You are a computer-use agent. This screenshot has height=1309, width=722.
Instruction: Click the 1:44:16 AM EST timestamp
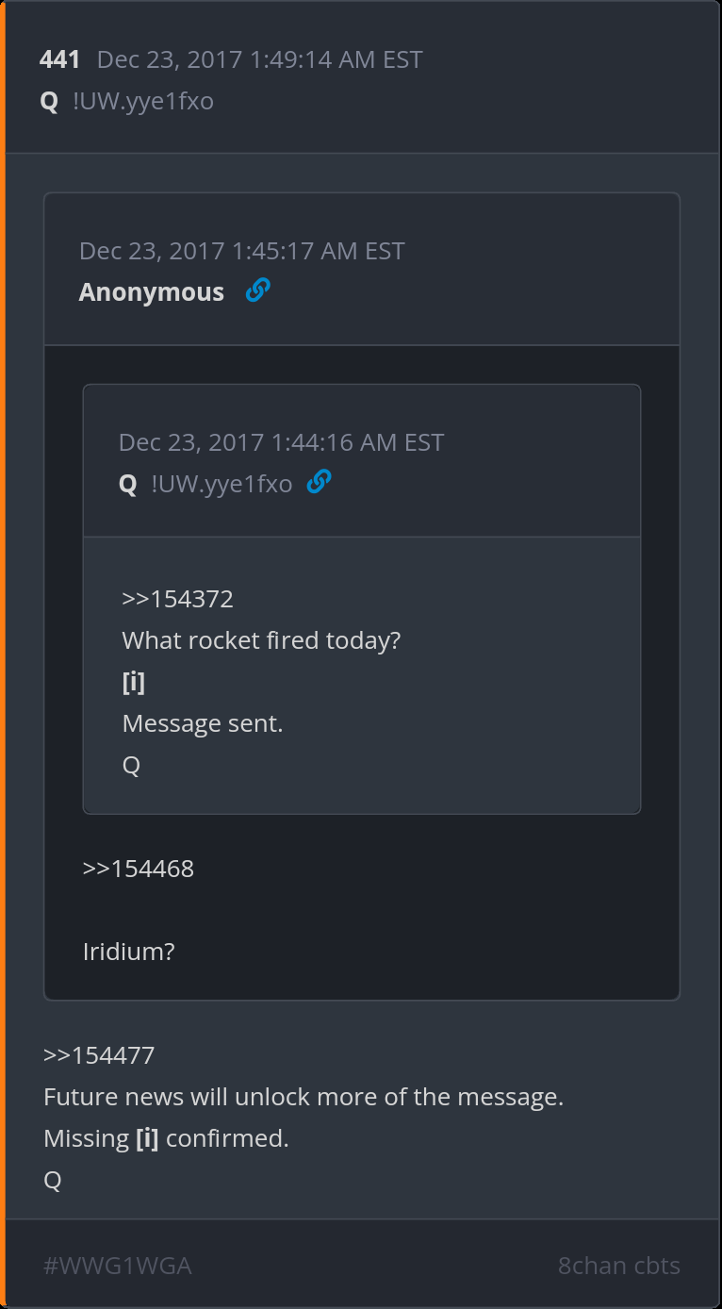pos(281,442)
